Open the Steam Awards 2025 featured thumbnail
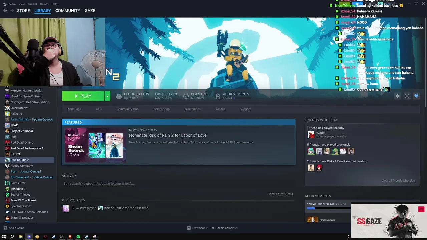This screenshot has width=427, height=240. (95, 145)
